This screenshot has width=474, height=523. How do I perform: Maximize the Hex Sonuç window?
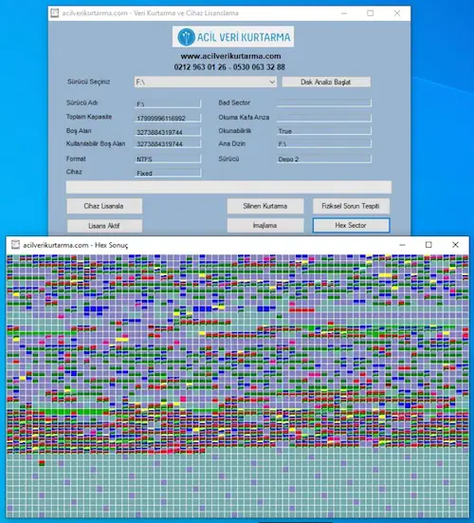click(428, 245)
